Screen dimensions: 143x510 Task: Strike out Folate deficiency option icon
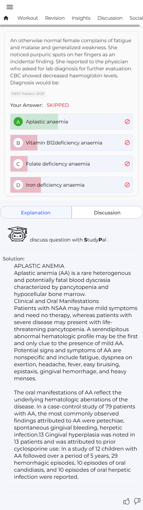click(x=127, y=164)
